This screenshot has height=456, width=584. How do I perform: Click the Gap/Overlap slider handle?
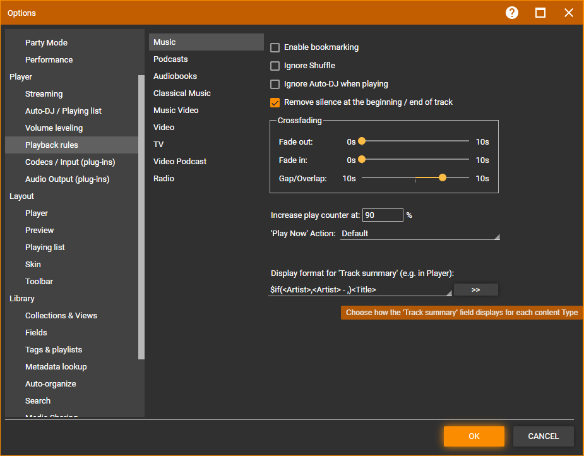(x=442, y=178)
